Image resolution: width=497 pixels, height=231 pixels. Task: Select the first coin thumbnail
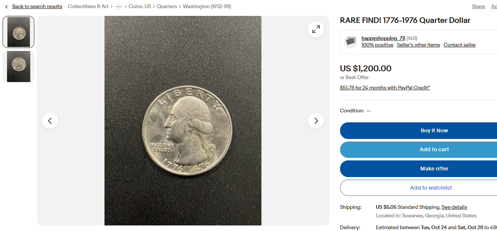[x=18, y=32]
